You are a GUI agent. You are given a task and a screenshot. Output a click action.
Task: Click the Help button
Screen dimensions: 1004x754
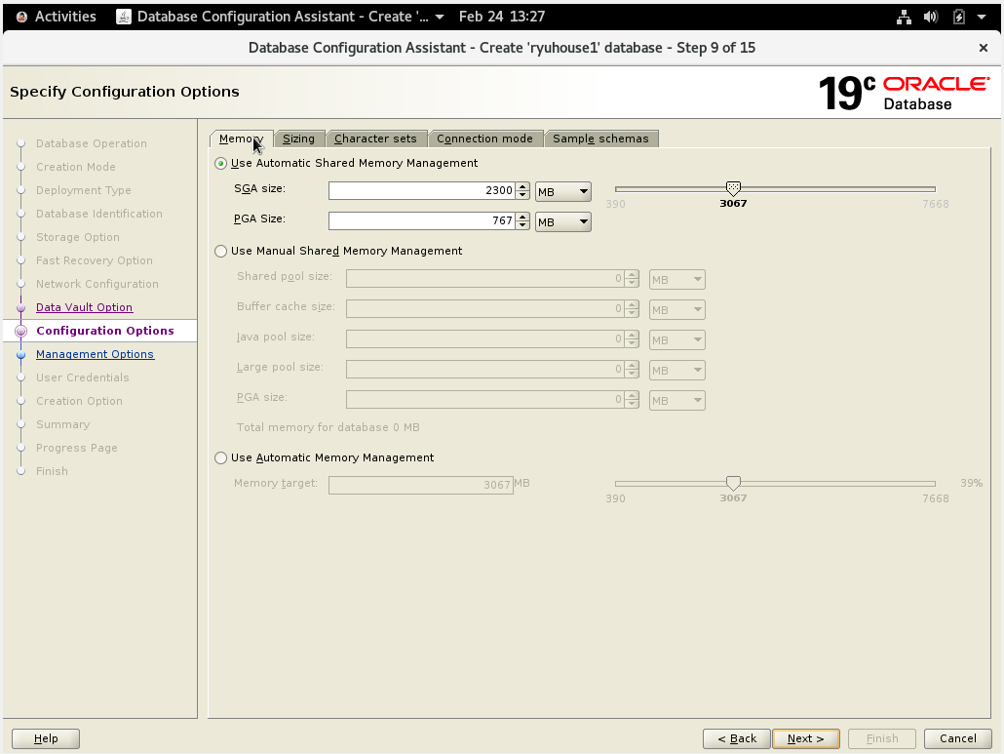(x=46, y=738)
